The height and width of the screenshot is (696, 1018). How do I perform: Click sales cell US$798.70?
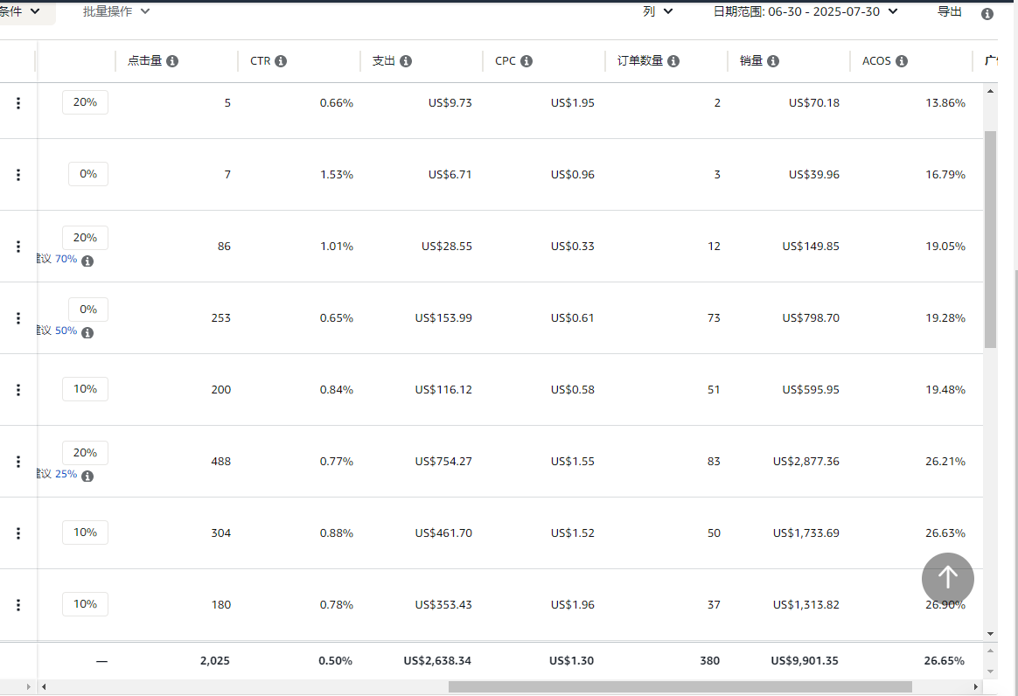(x=811, y=318)
